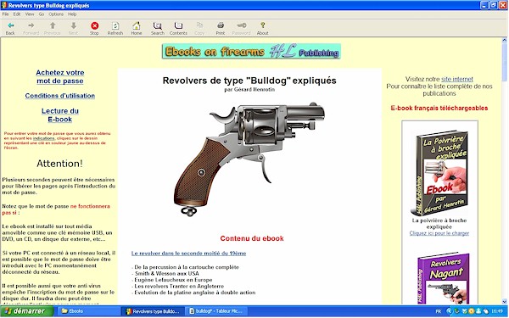This screenshot has width=509, height=318.
Task: Click the 'indications' link in red text
Action: [x=43, y=138]
